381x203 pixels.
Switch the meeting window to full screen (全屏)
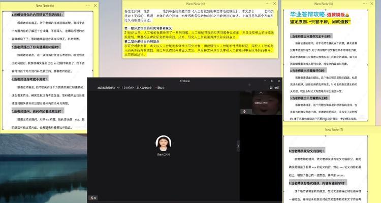274,88
